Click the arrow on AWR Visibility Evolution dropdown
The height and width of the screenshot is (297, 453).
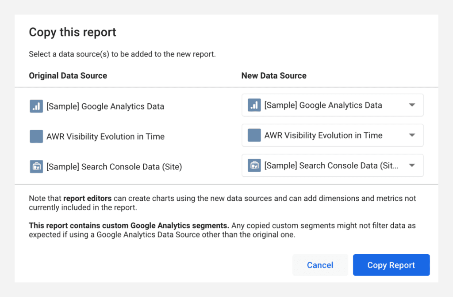point(412,135)
